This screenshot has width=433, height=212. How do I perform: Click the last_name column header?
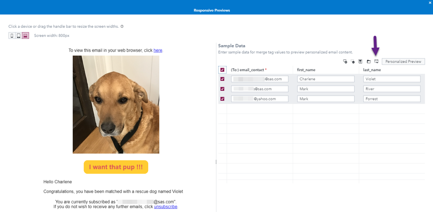(372, 70)
